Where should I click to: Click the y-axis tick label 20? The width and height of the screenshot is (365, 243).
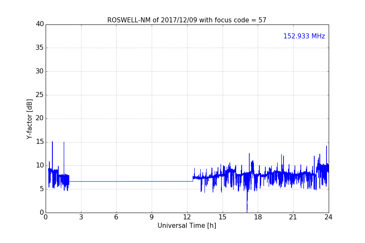tap(40, 118)
